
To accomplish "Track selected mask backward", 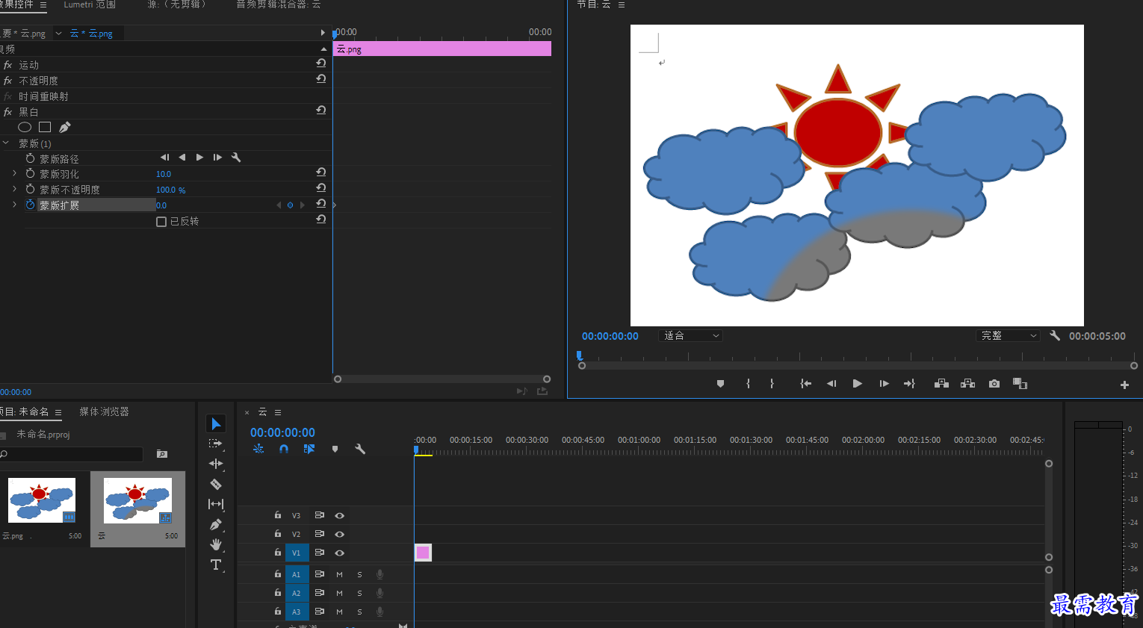I will click(x=182, y=158).
